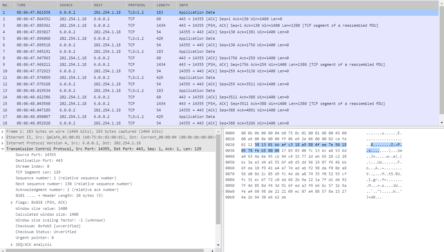Expand Internet Protocol Version 4 details
This screenshot has width=444, height=252.
pos(3,143)
